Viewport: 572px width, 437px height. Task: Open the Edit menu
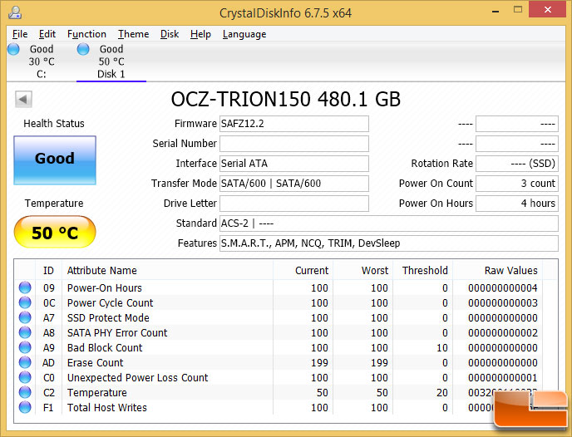coord(47,34)
